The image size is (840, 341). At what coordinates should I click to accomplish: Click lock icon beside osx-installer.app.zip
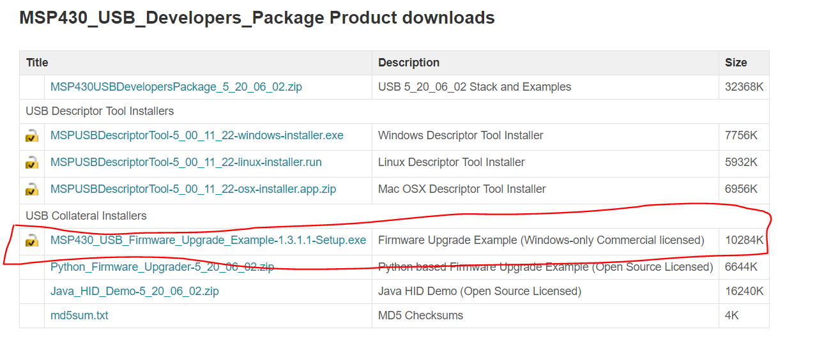click(x=32, y=190)
